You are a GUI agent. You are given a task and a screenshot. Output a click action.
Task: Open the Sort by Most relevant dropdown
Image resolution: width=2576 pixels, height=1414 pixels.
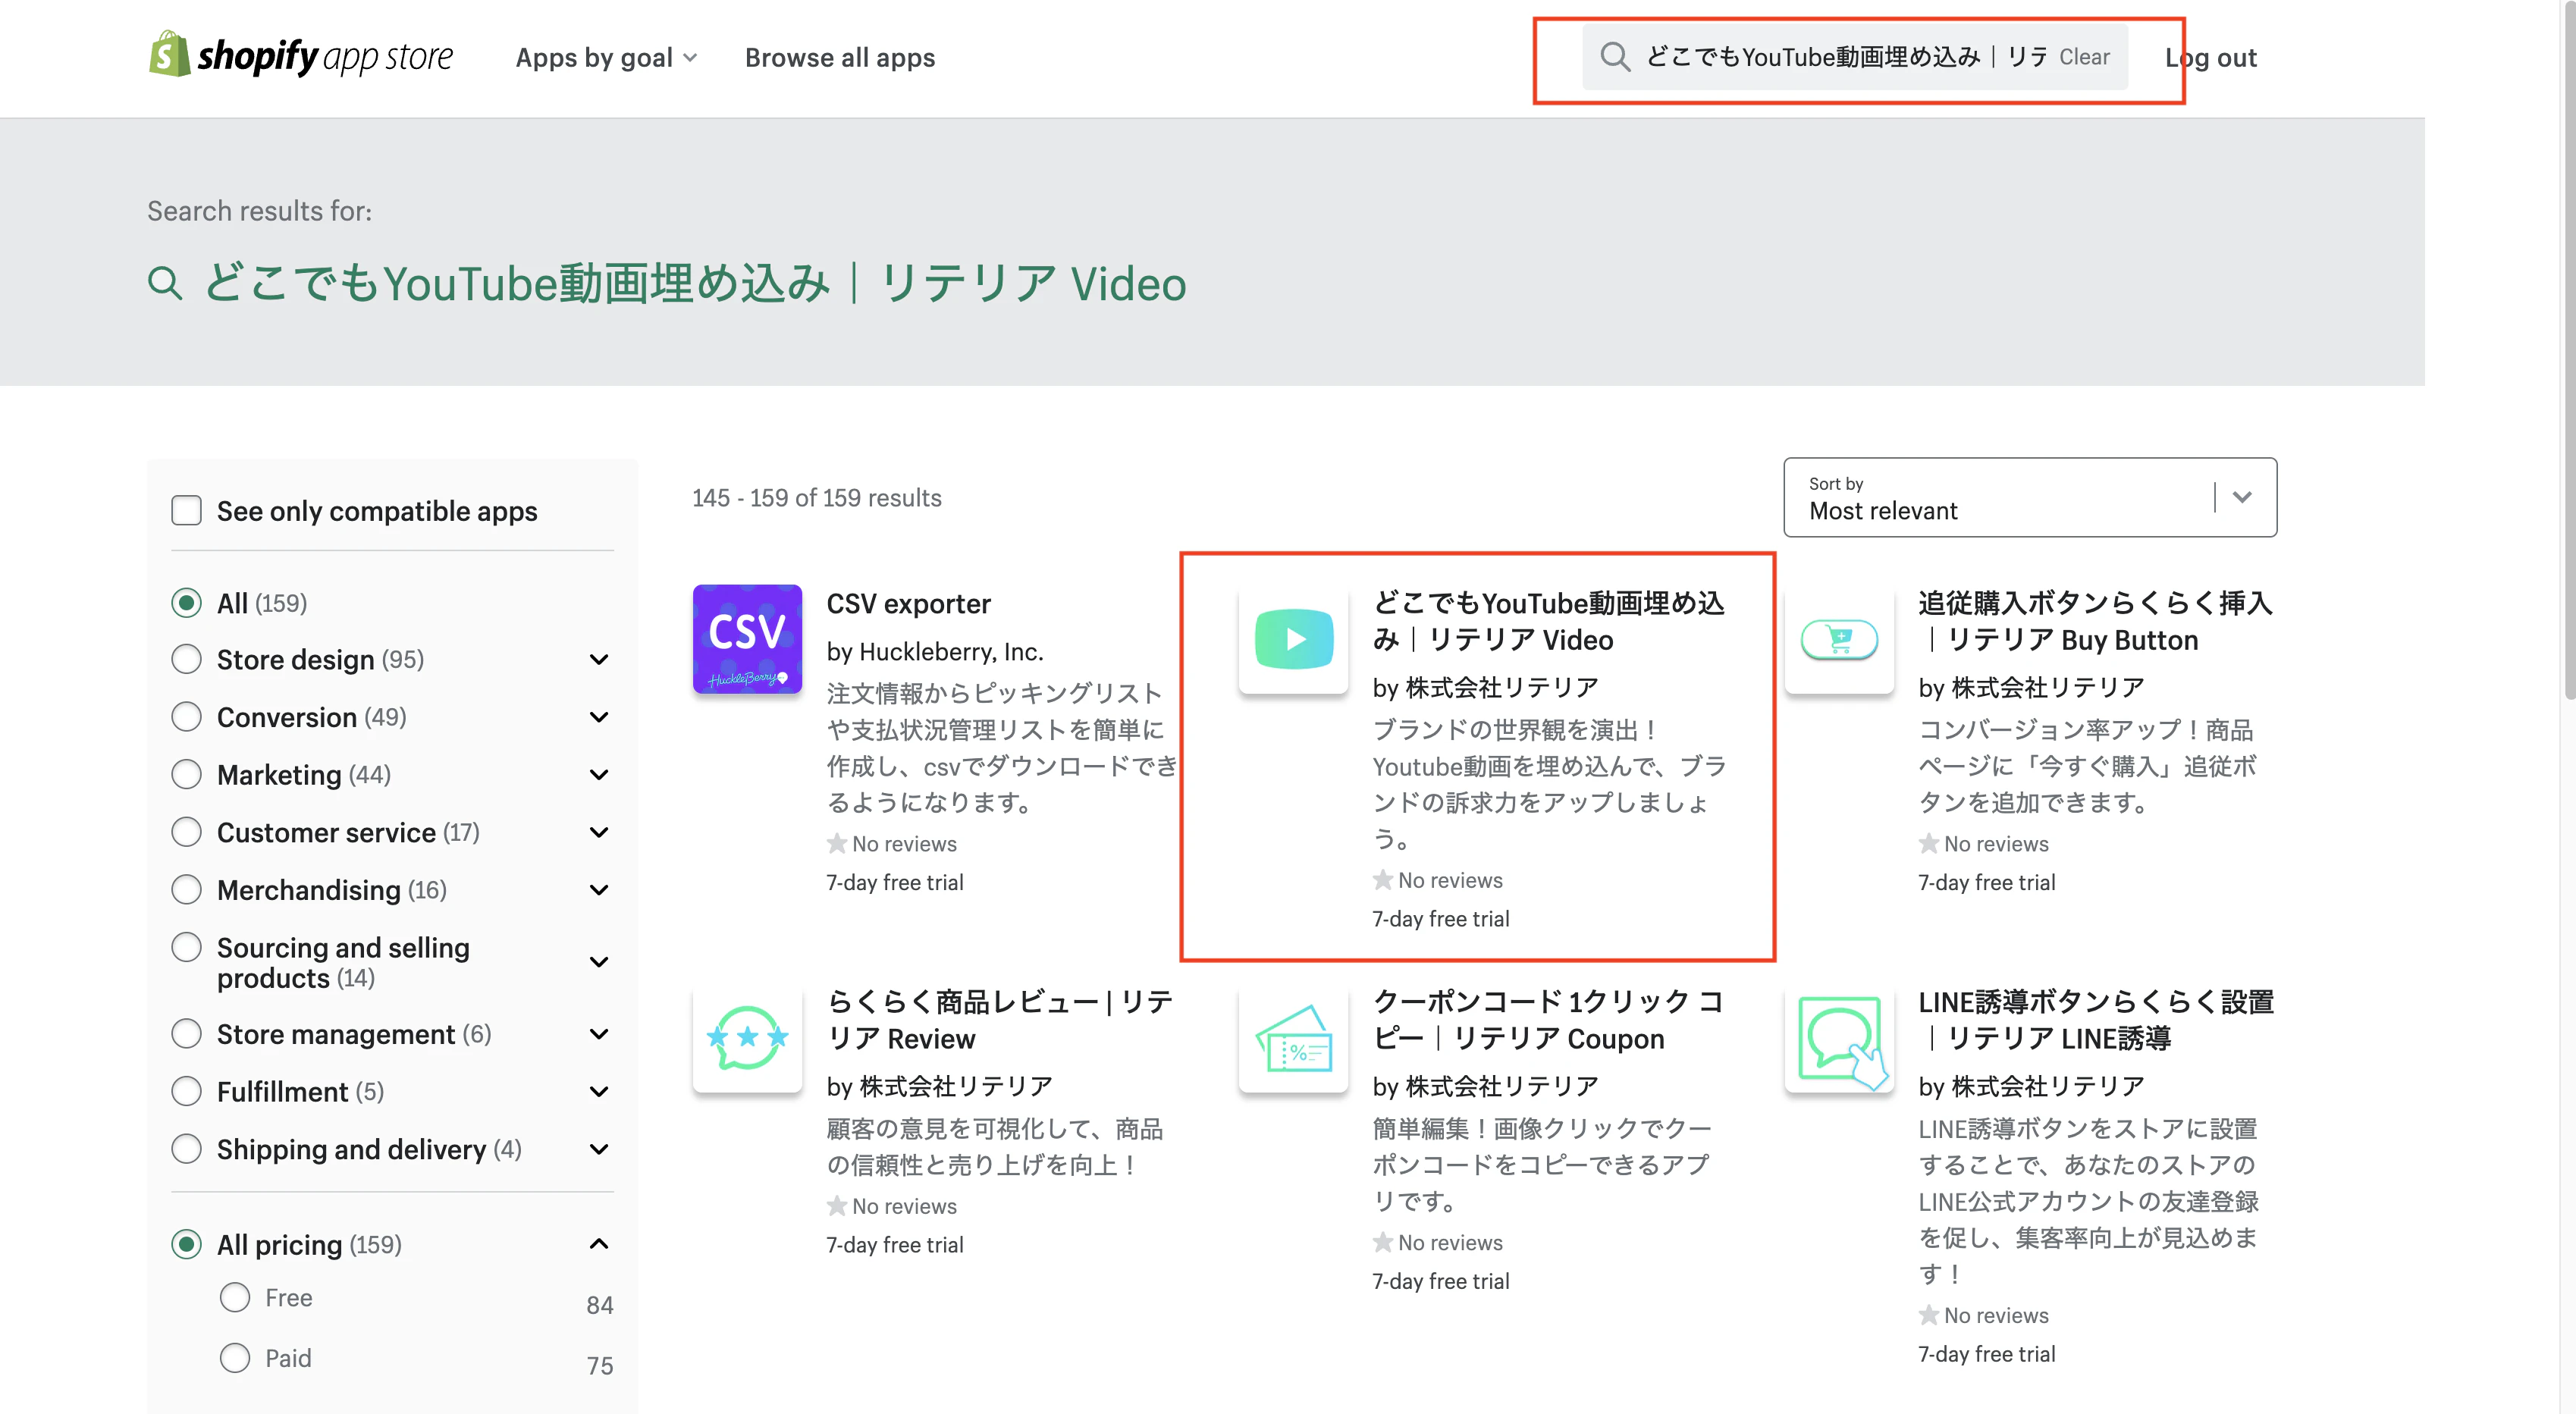click(x=2029, y=497)
